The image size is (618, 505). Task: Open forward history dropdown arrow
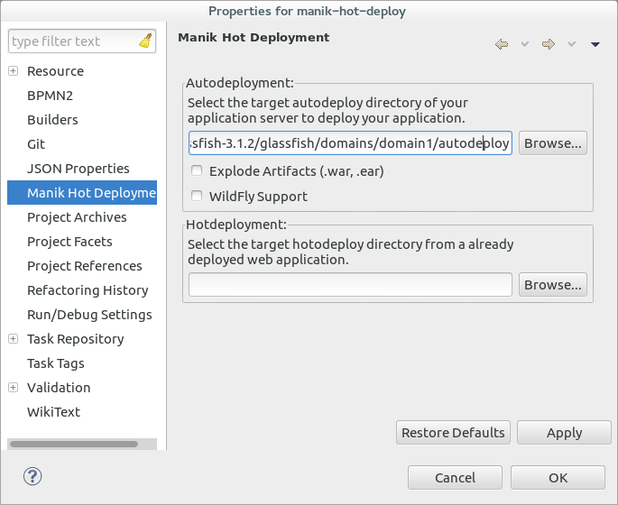(571, 44)
